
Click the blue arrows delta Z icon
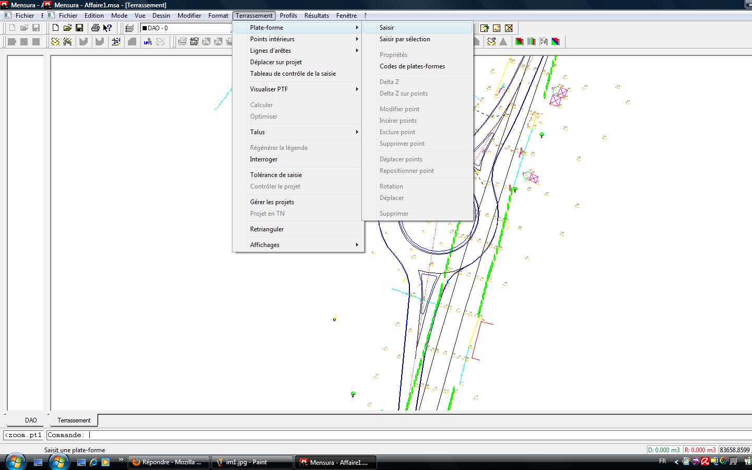tap(116, 42)
